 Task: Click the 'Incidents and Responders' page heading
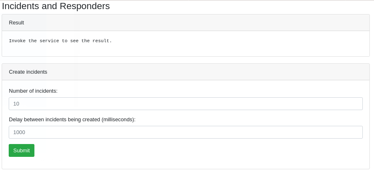point(56,6)
